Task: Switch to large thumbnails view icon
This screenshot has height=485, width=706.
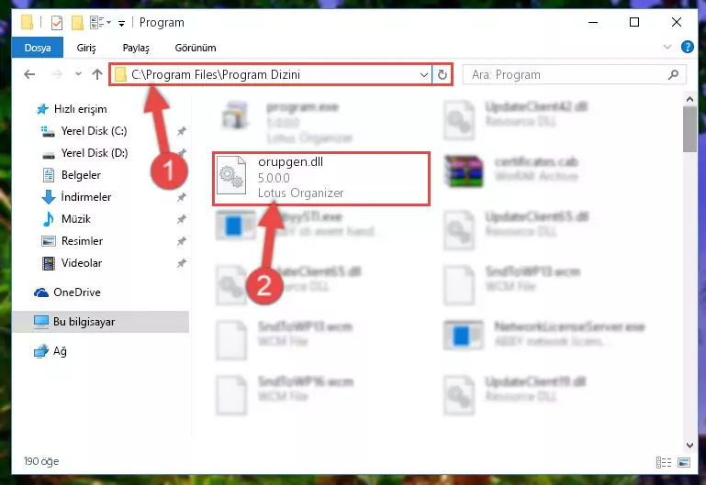Action: (683, 462)
